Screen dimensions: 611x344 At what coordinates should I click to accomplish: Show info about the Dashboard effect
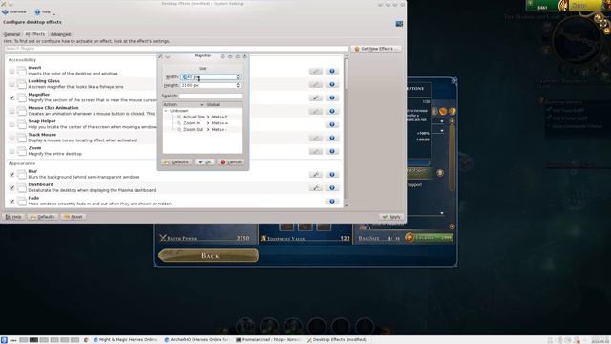(x=332, y=187)
